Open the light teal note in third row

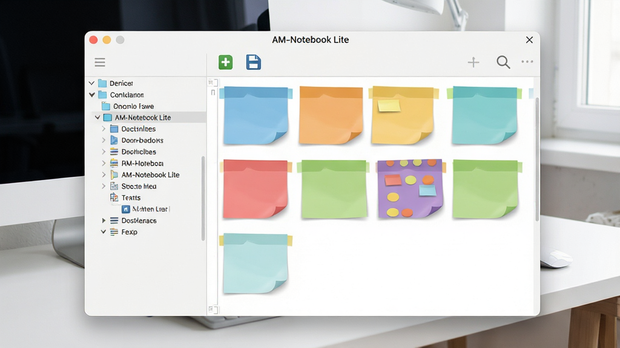tap(256, 263)
